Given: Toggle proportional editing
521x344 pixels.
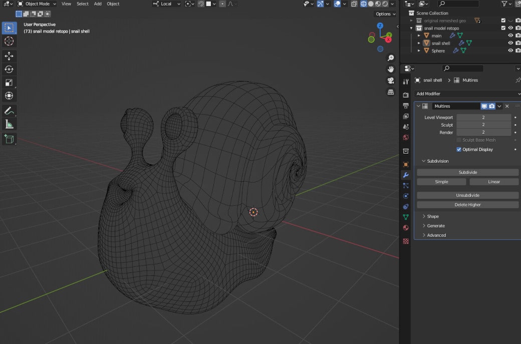Looking at the screenshot, I should 222,4.
